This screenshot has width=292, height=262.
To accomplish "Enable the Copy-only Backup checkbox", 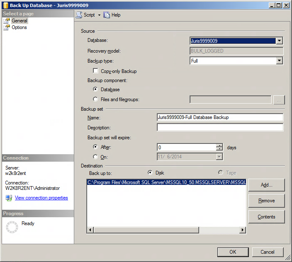I will coord(96,71).
